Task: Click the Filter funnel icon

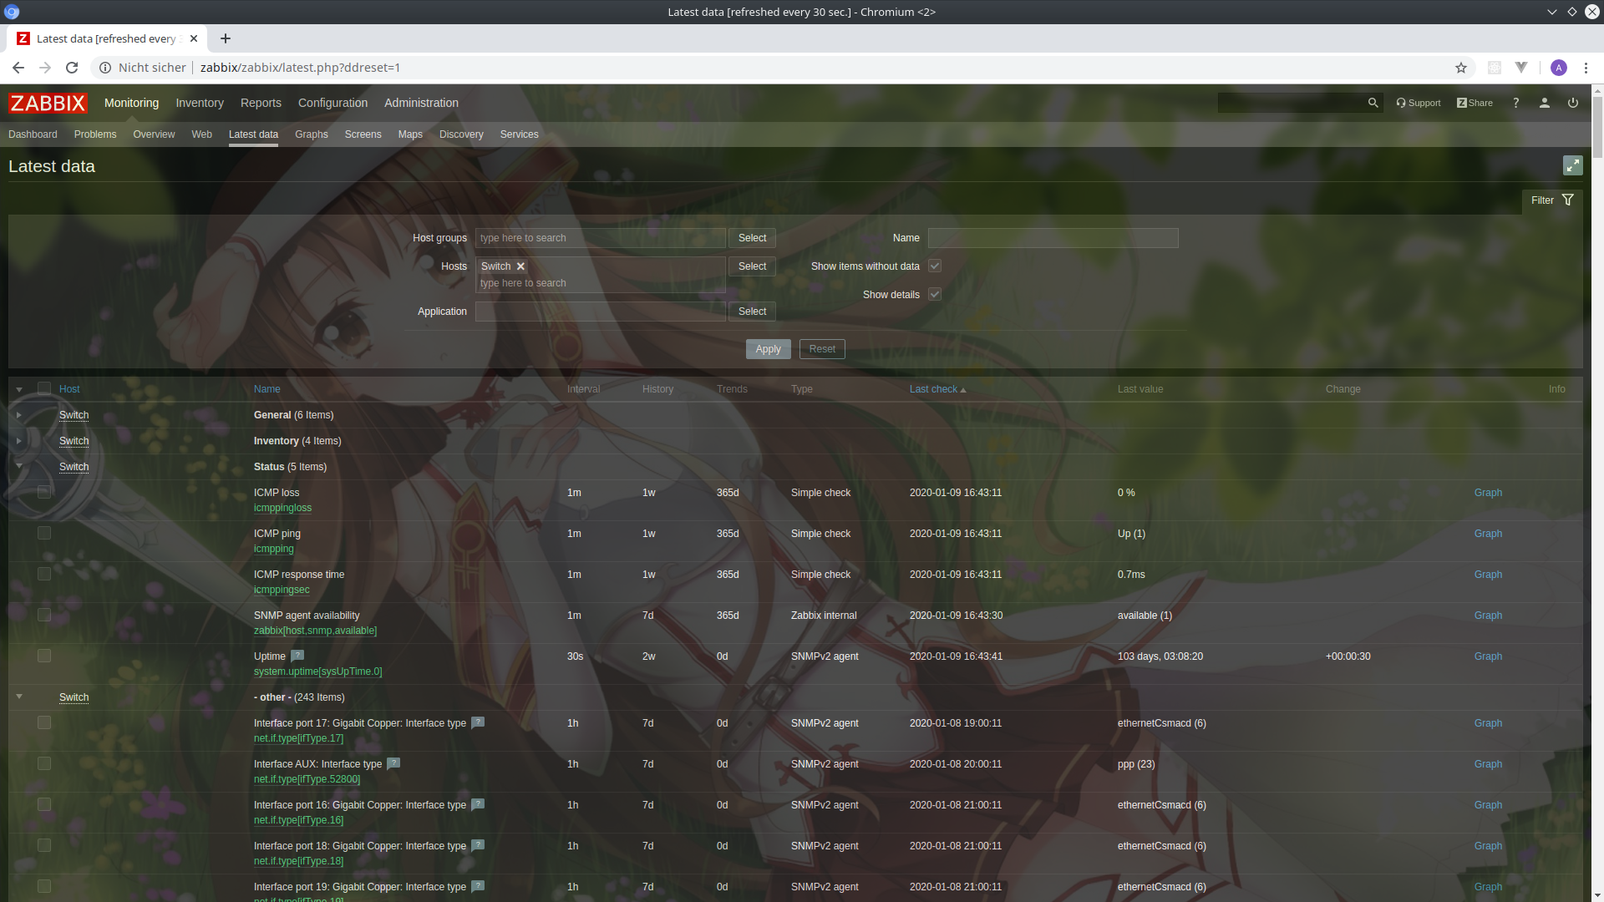Action: pyautogui.click(x=1567, y=200)
